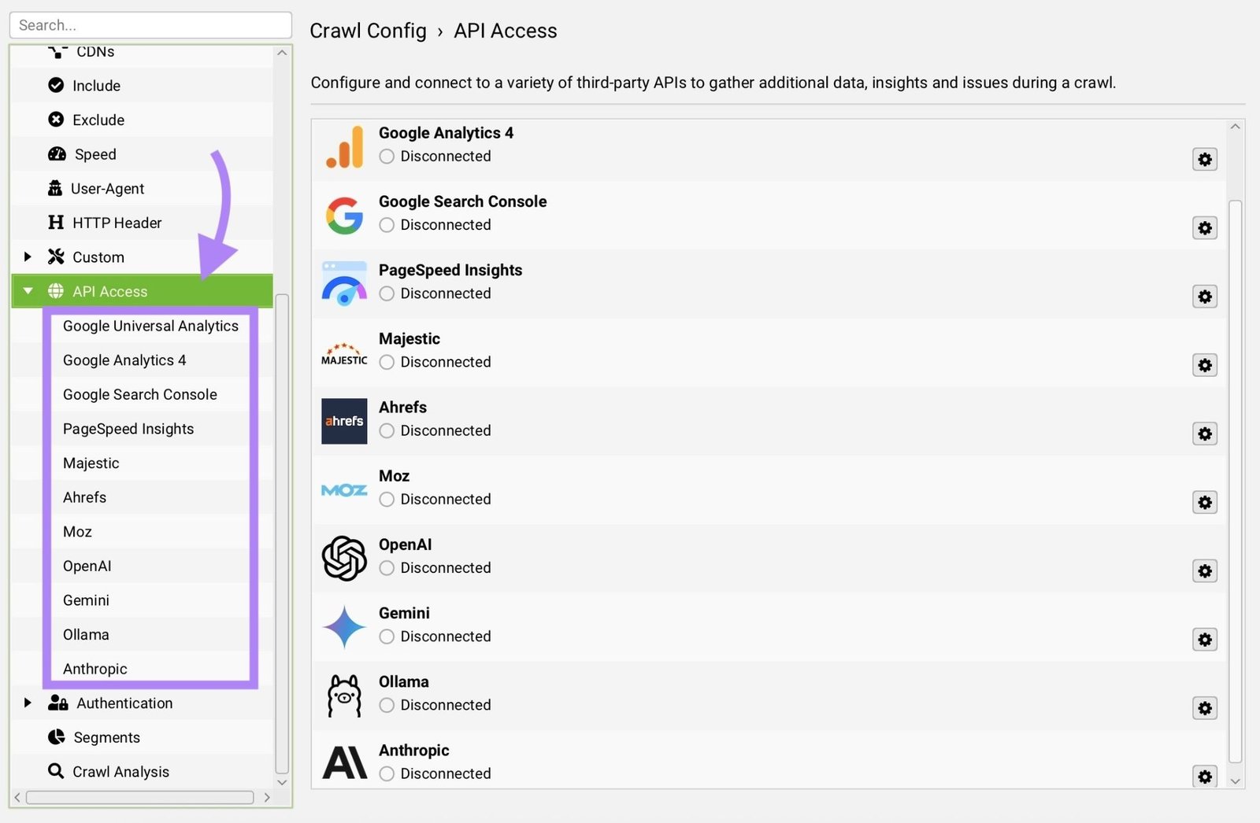Click the Moz logo
The height and width of the screenshot is (823, 1260).
344,490
